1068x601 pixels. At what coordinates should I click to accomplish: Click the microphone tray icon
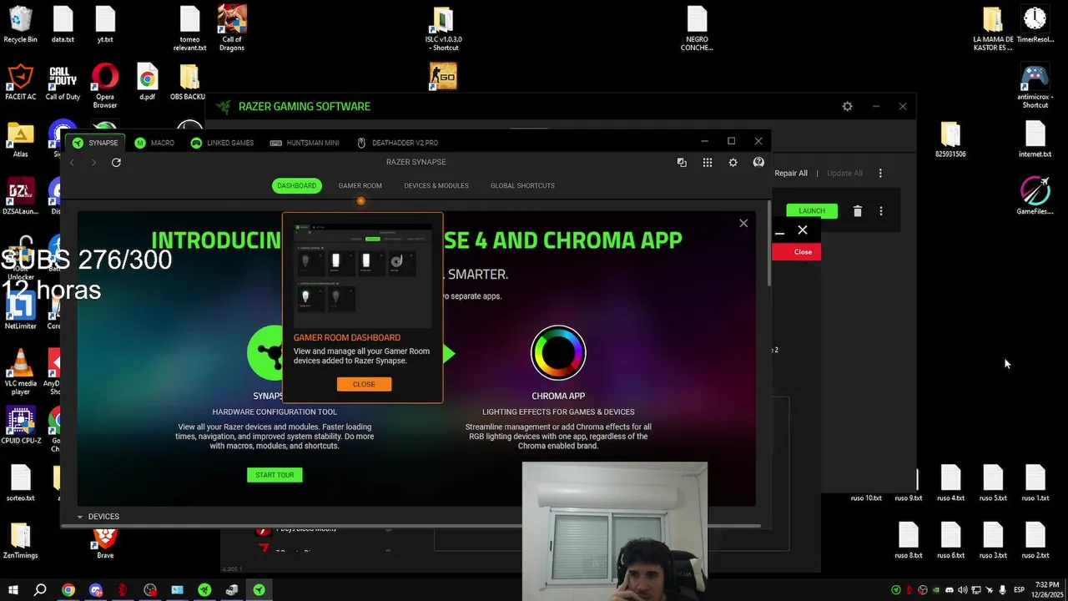tap(1002, 590)
